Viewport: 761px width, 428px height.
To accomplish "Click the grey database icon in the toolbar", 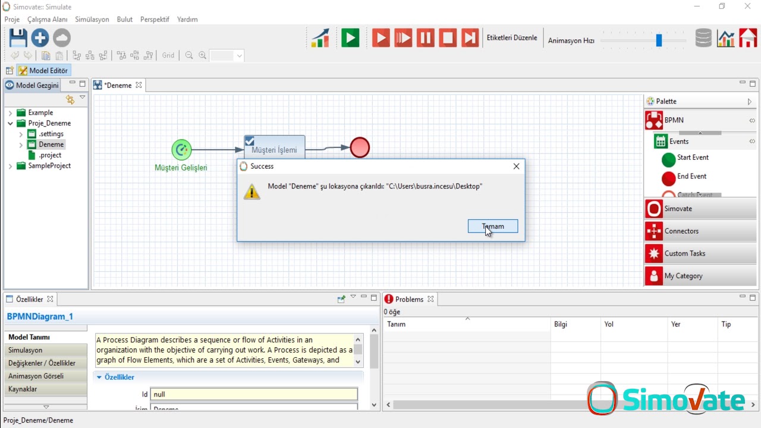I will pyautogui.click(x=703, y=38).
